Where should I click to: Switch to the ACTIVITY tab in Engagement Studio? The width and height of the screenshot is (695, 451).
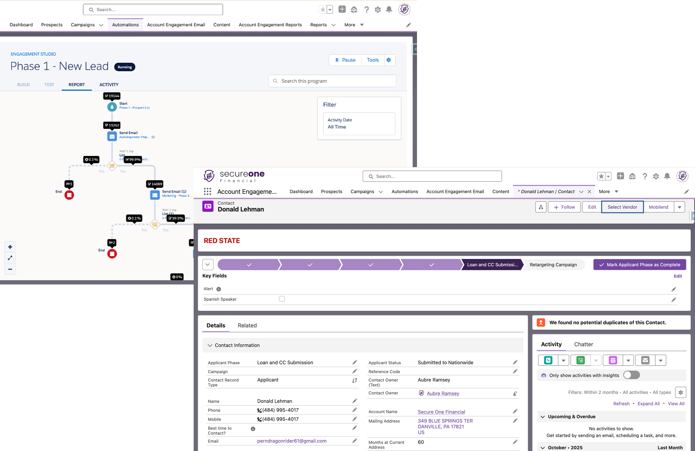tap(109, 85)
